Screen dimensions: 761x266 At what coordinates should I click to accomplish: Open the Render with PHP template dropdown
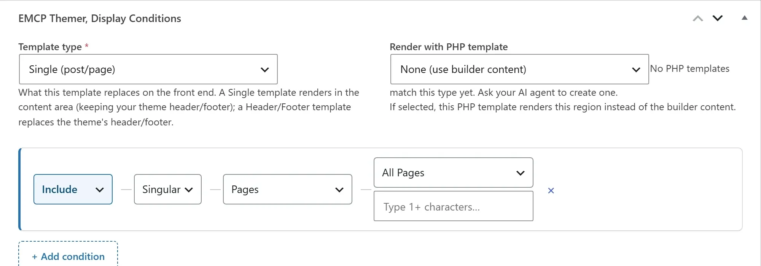pyautogui.click(x=519, y=69)
